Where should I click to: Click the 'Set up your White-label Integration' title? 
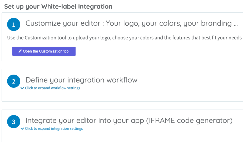point(58,7)
